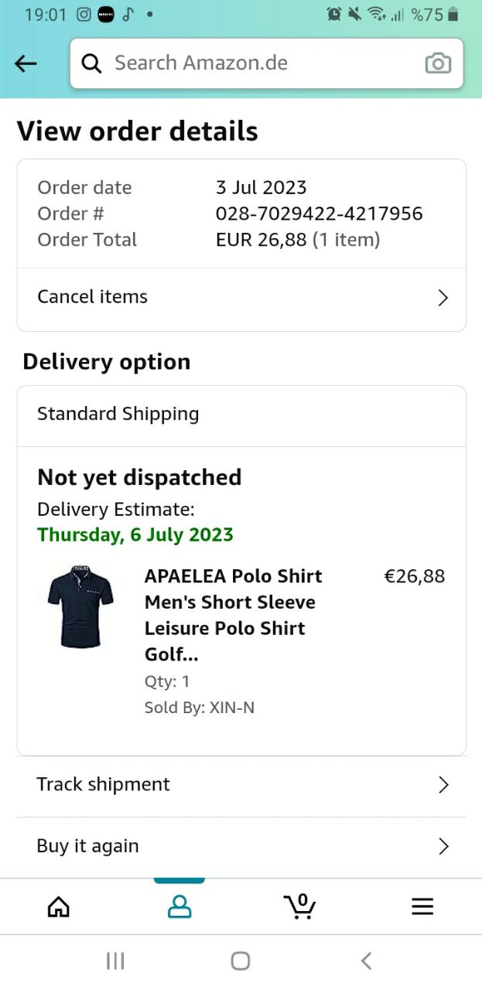Go to Home tab icon

click(59, 906)
